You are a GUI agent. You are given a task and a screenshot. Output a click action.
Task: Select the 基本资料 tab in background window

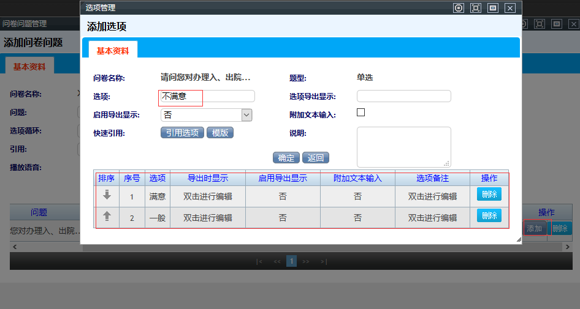click(x=29, y=67)
